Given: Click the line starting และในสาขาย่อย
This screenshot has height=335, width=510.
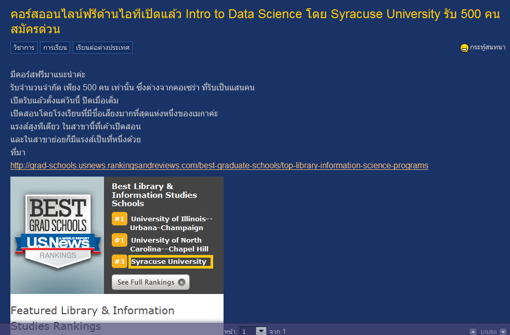Looking at the screenshot, I should pos(75,139).
